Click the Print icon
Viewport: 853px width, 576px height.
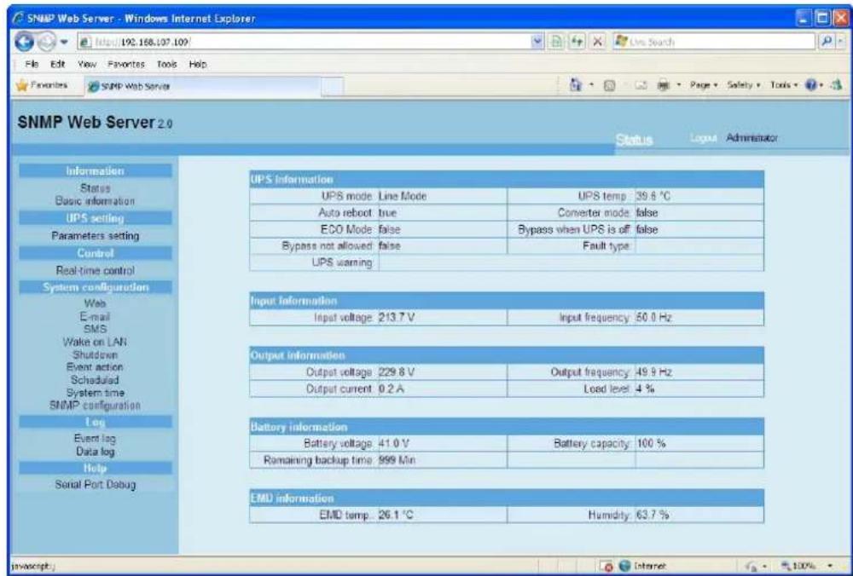point(664,85)
